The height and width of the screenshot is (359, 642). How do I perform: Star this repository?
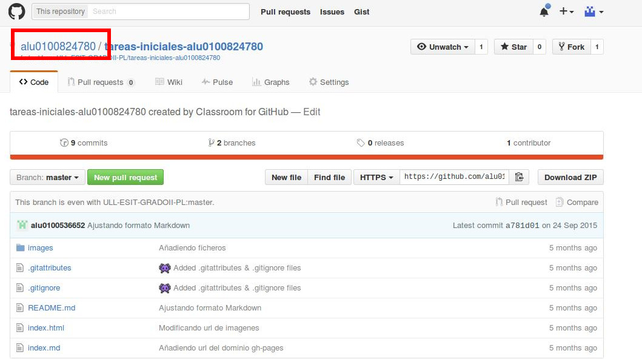point(513,47)
